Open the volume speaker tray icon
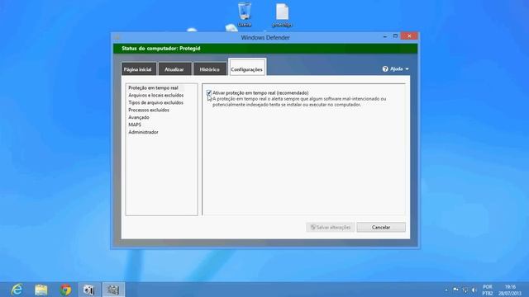Viewport: 529px width, 297px height. click(474, 290)
